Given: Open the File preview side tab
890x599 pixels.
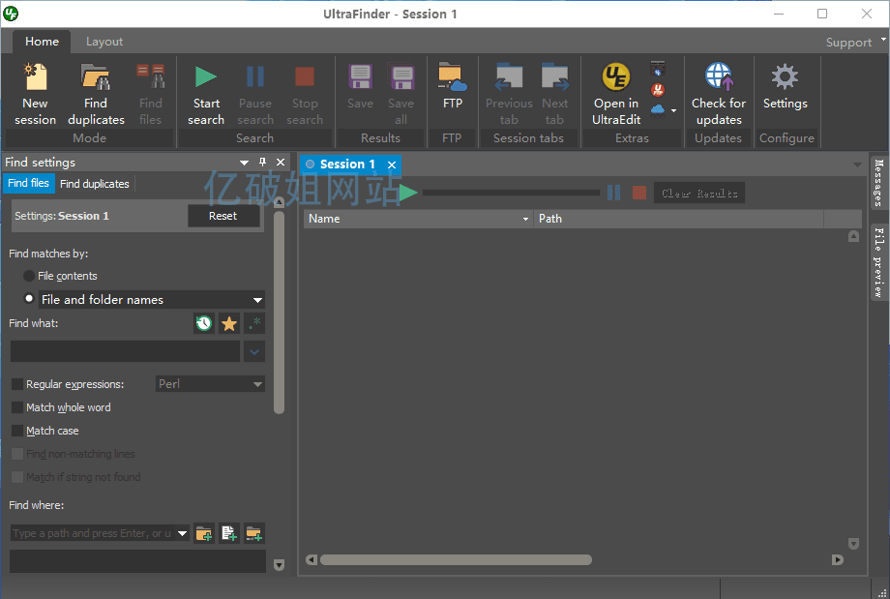Looking at the screenshot, I should (x=878, y=262).
